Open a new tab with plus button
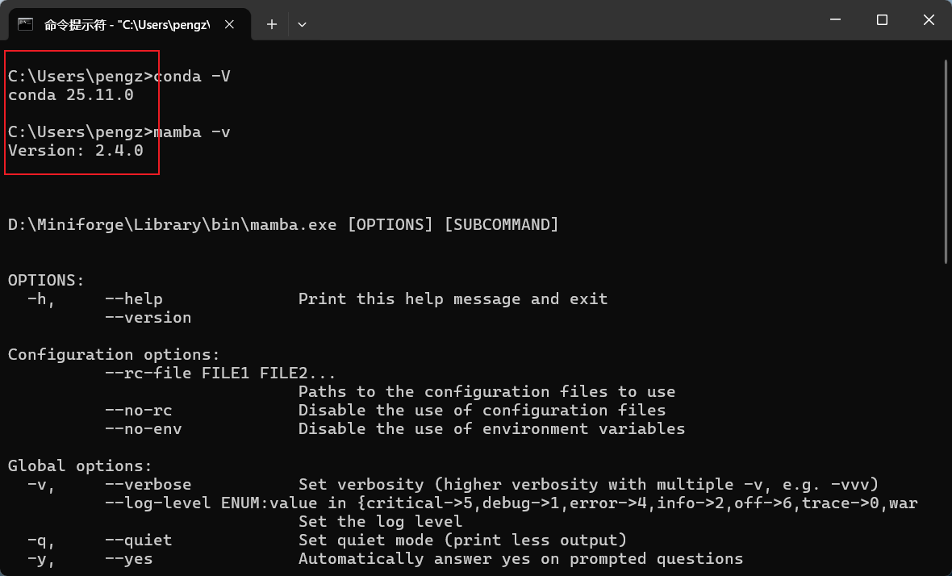This screenshot has height=576, width=952. [272, 24]
